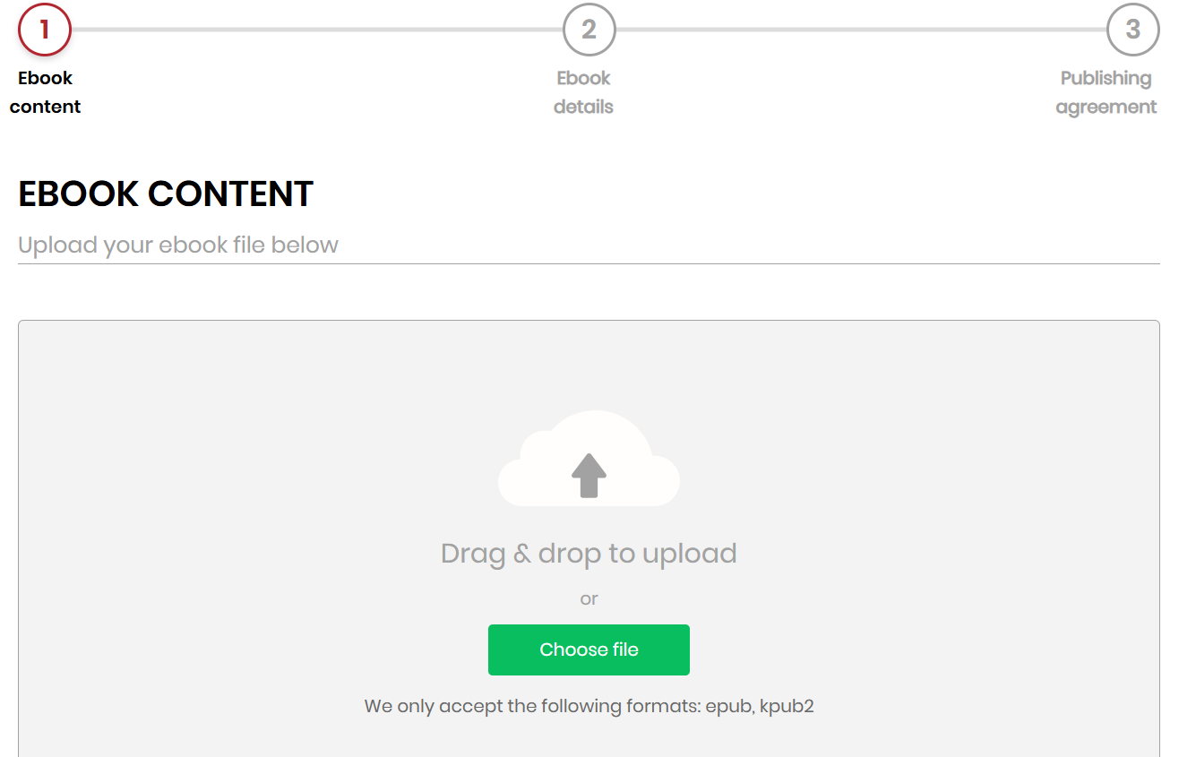The width and height of the screenshot is (1196, 757).
Task: Click the "Drag & drop to upload" text
Action: click(x=589, y=554)
